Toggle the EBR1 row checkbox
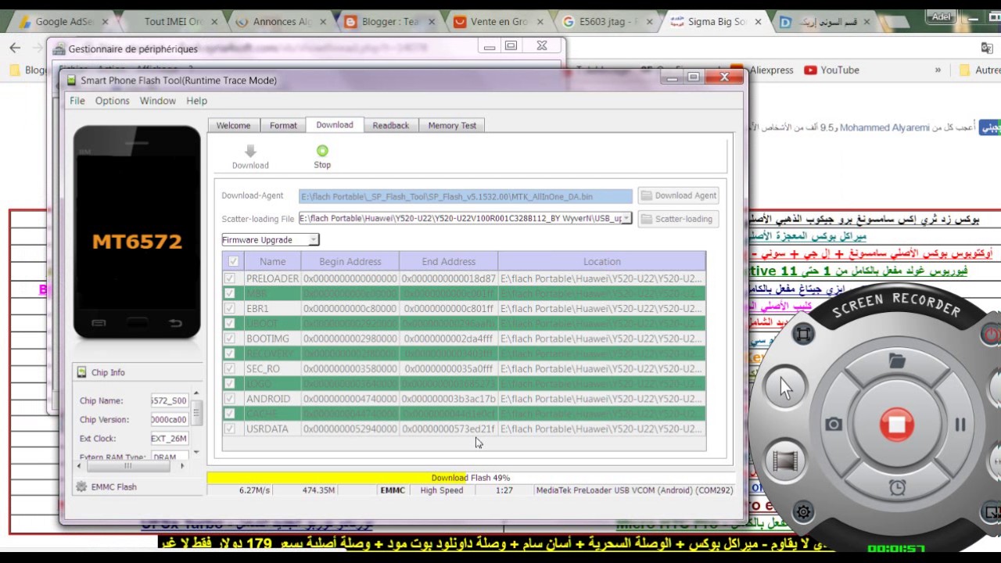1001x563 pixels. click(x=230, y=308)
